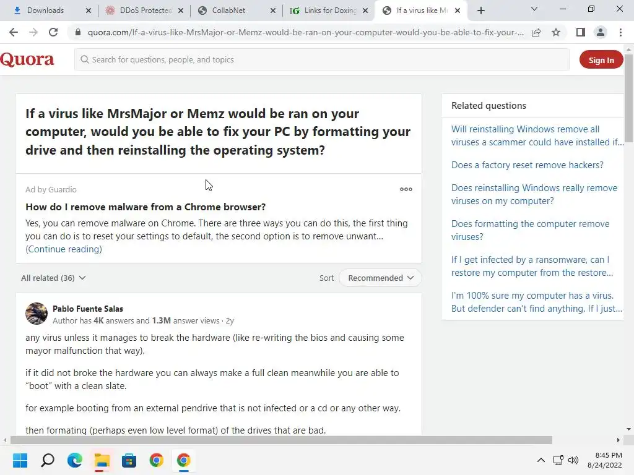Open the Chrome profile menu
Screen dimensions: 634x475
[x=601, y=32]
